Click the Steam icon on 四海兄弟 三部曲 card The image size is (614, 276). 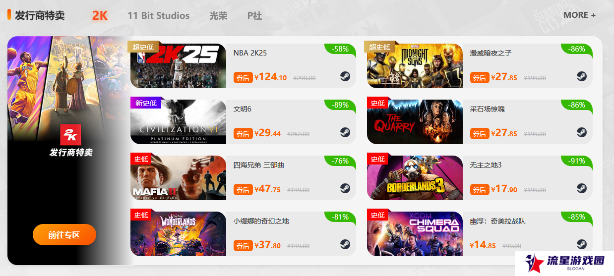pyautogui.click(x=345, y=188)
